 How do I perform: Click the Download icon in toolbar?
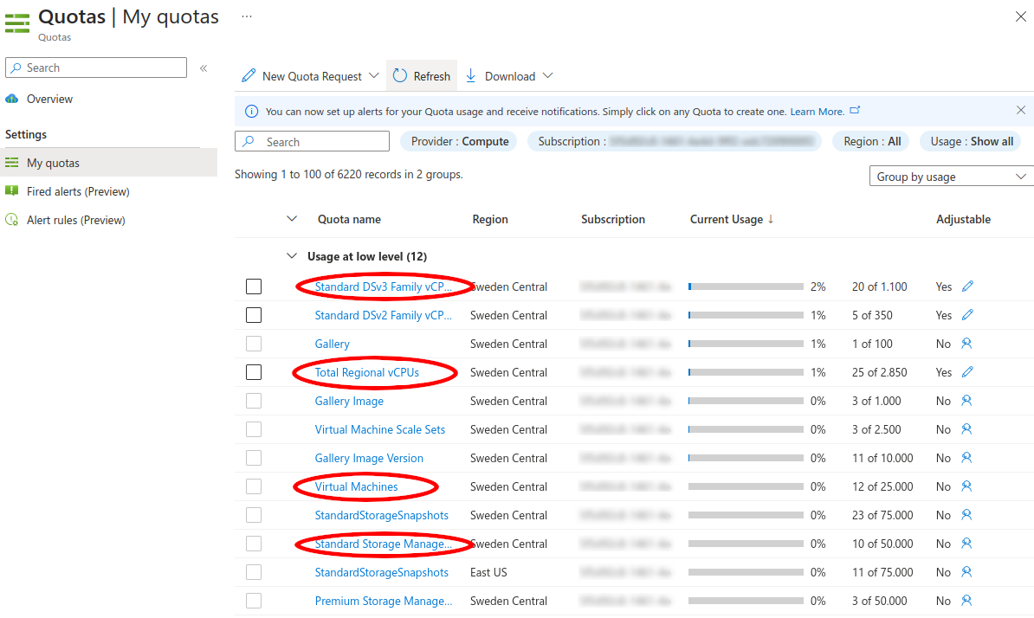(x=471, y=76)
